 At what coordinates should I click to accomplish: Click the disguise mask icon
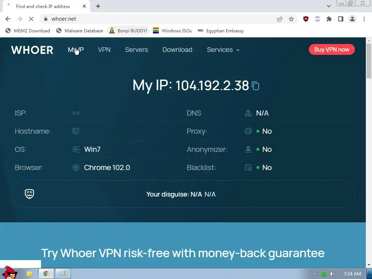click(x=29, y=194)
